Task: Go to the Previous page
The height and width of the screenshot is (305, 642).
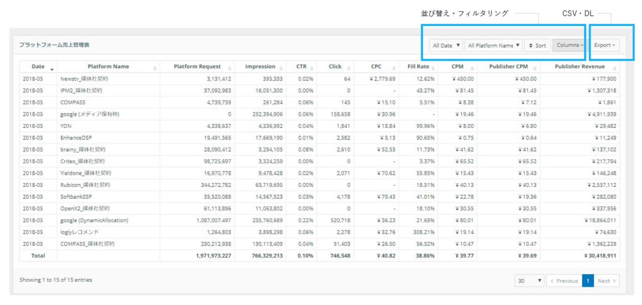Action: coord(564,281)
